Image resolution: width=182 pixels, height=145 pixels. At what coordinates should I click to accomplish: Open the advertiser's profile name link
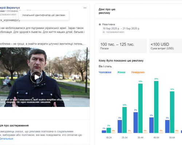pos(10,8)
